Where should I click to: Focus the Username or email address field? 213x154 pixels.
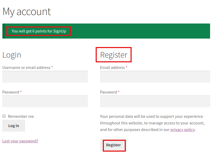pos(45,77)
